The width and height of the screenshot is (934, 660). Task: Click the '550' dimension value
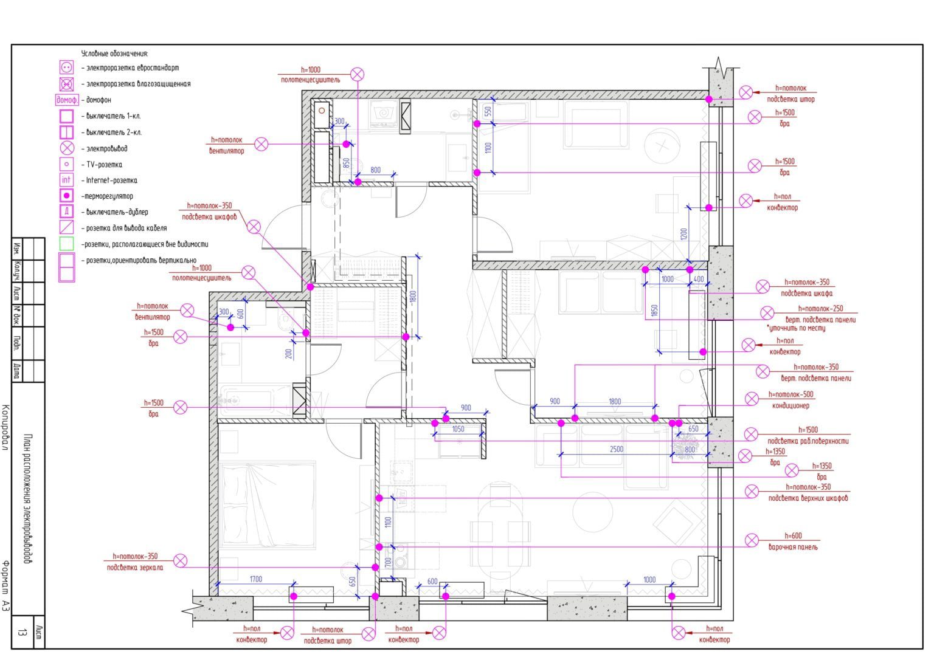coord(488,112)
